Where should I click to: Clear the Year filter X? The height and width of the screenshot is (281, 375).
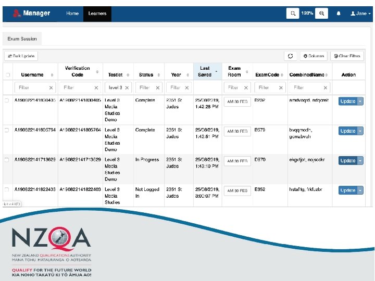(x=187, y=88)
